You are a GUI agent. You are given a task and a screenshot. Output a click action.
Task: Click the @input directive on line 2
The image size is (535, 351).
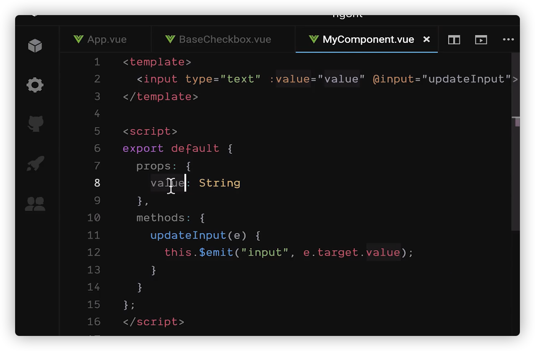pyautogui.click(x=393, y=79)
